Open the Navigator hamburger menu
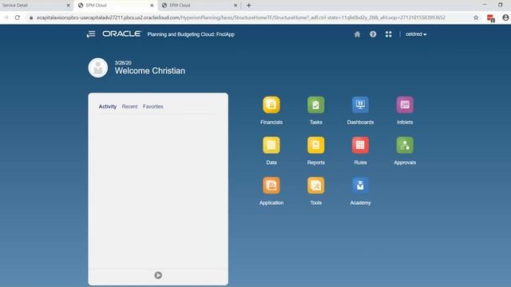The height and width of the screenshot is (287, 511). 91,33
